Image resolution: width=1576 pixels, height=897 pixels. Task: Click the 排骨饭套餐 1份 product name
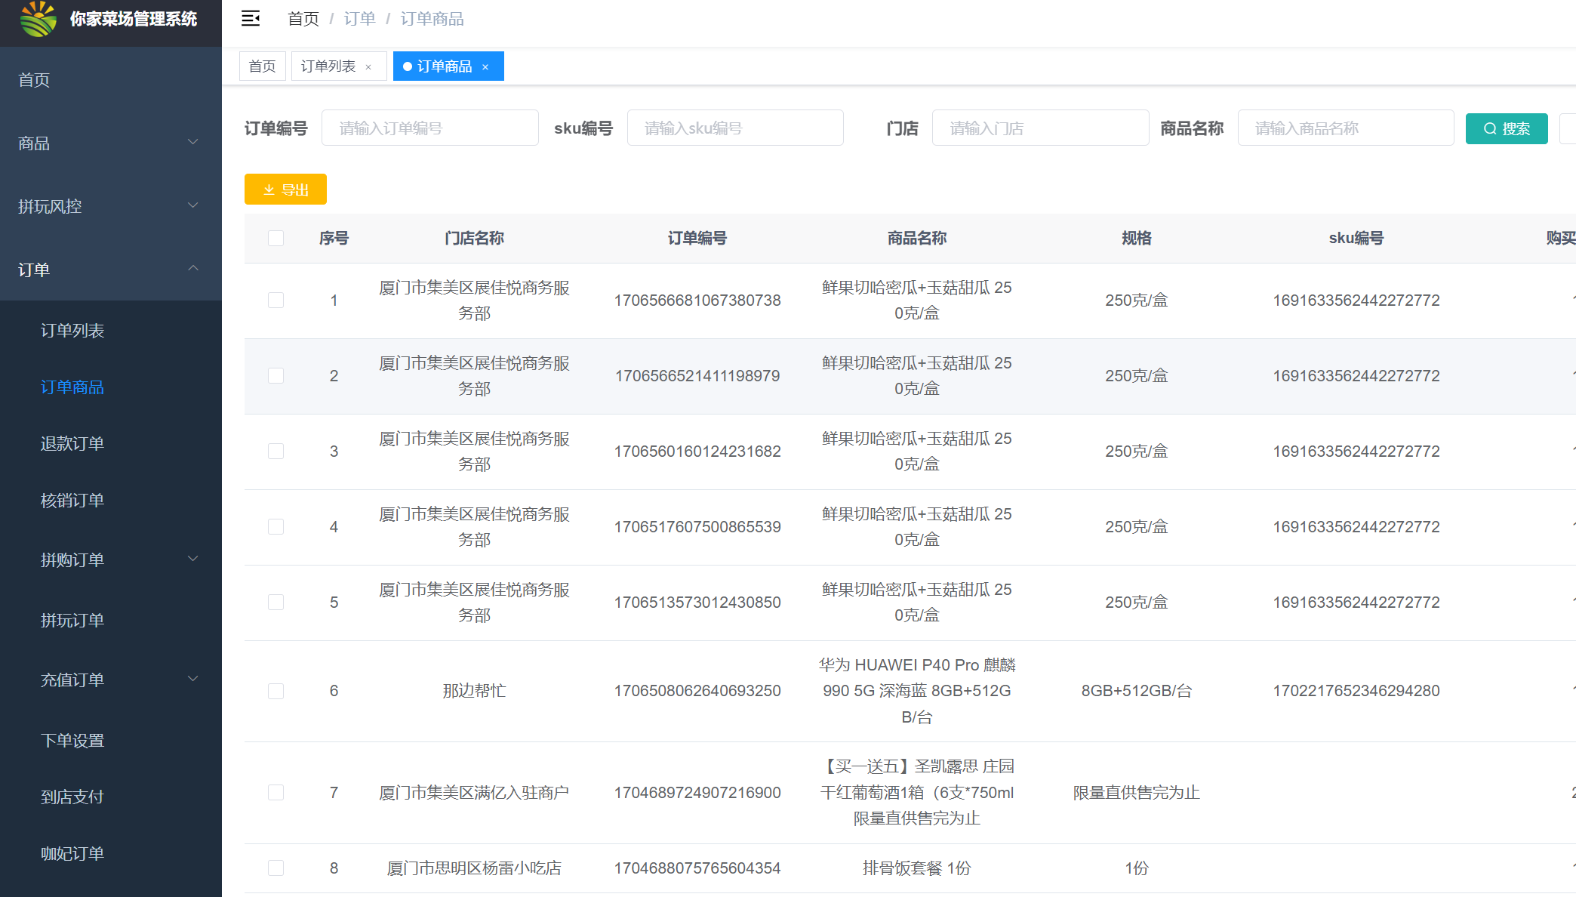(x=917, y=868)
